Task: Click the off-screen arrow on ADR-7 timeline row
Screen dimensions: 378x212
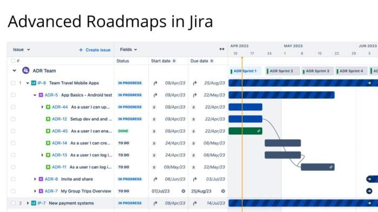Action: (x=369, y=191)
